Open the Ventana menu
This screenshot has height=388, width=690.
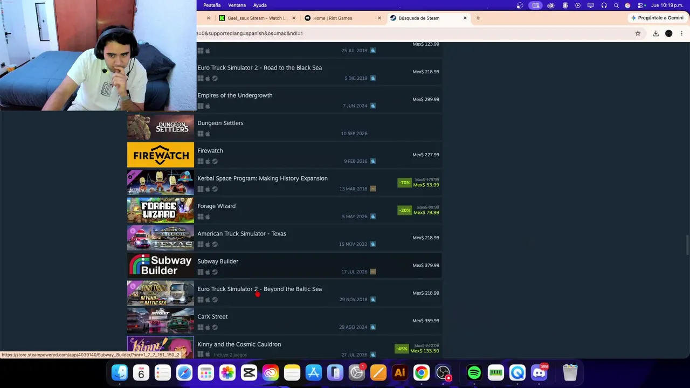[237, 5]
